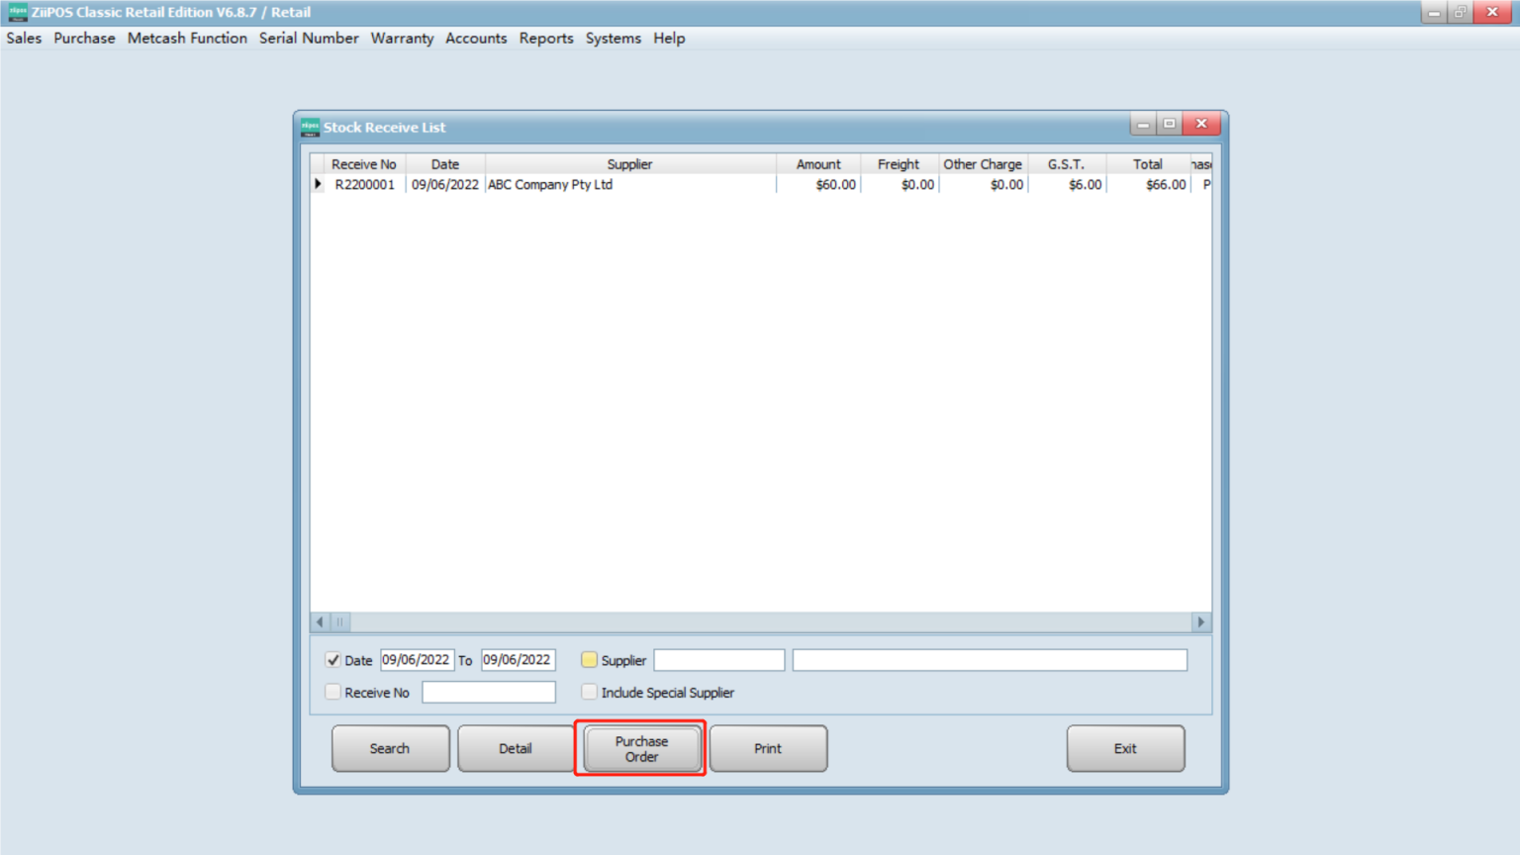This screenshot has height=855, width=1520.
Task: Open the Reports menu
Action: pyautogui.click(x=546, y=38)
